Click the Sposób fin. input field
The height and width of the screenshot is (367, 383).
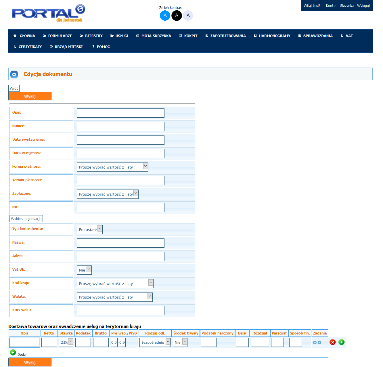point(296,342)
